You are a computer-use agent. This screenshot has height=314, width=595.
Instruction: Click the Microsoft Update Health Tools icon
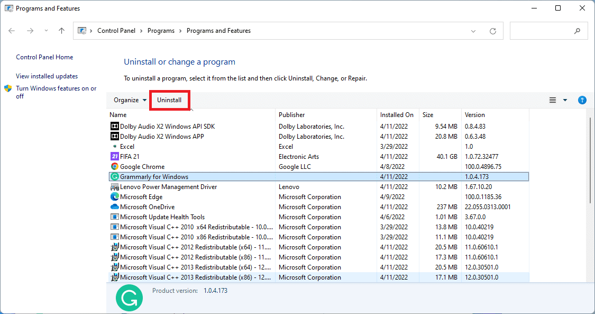pos(114,217)
